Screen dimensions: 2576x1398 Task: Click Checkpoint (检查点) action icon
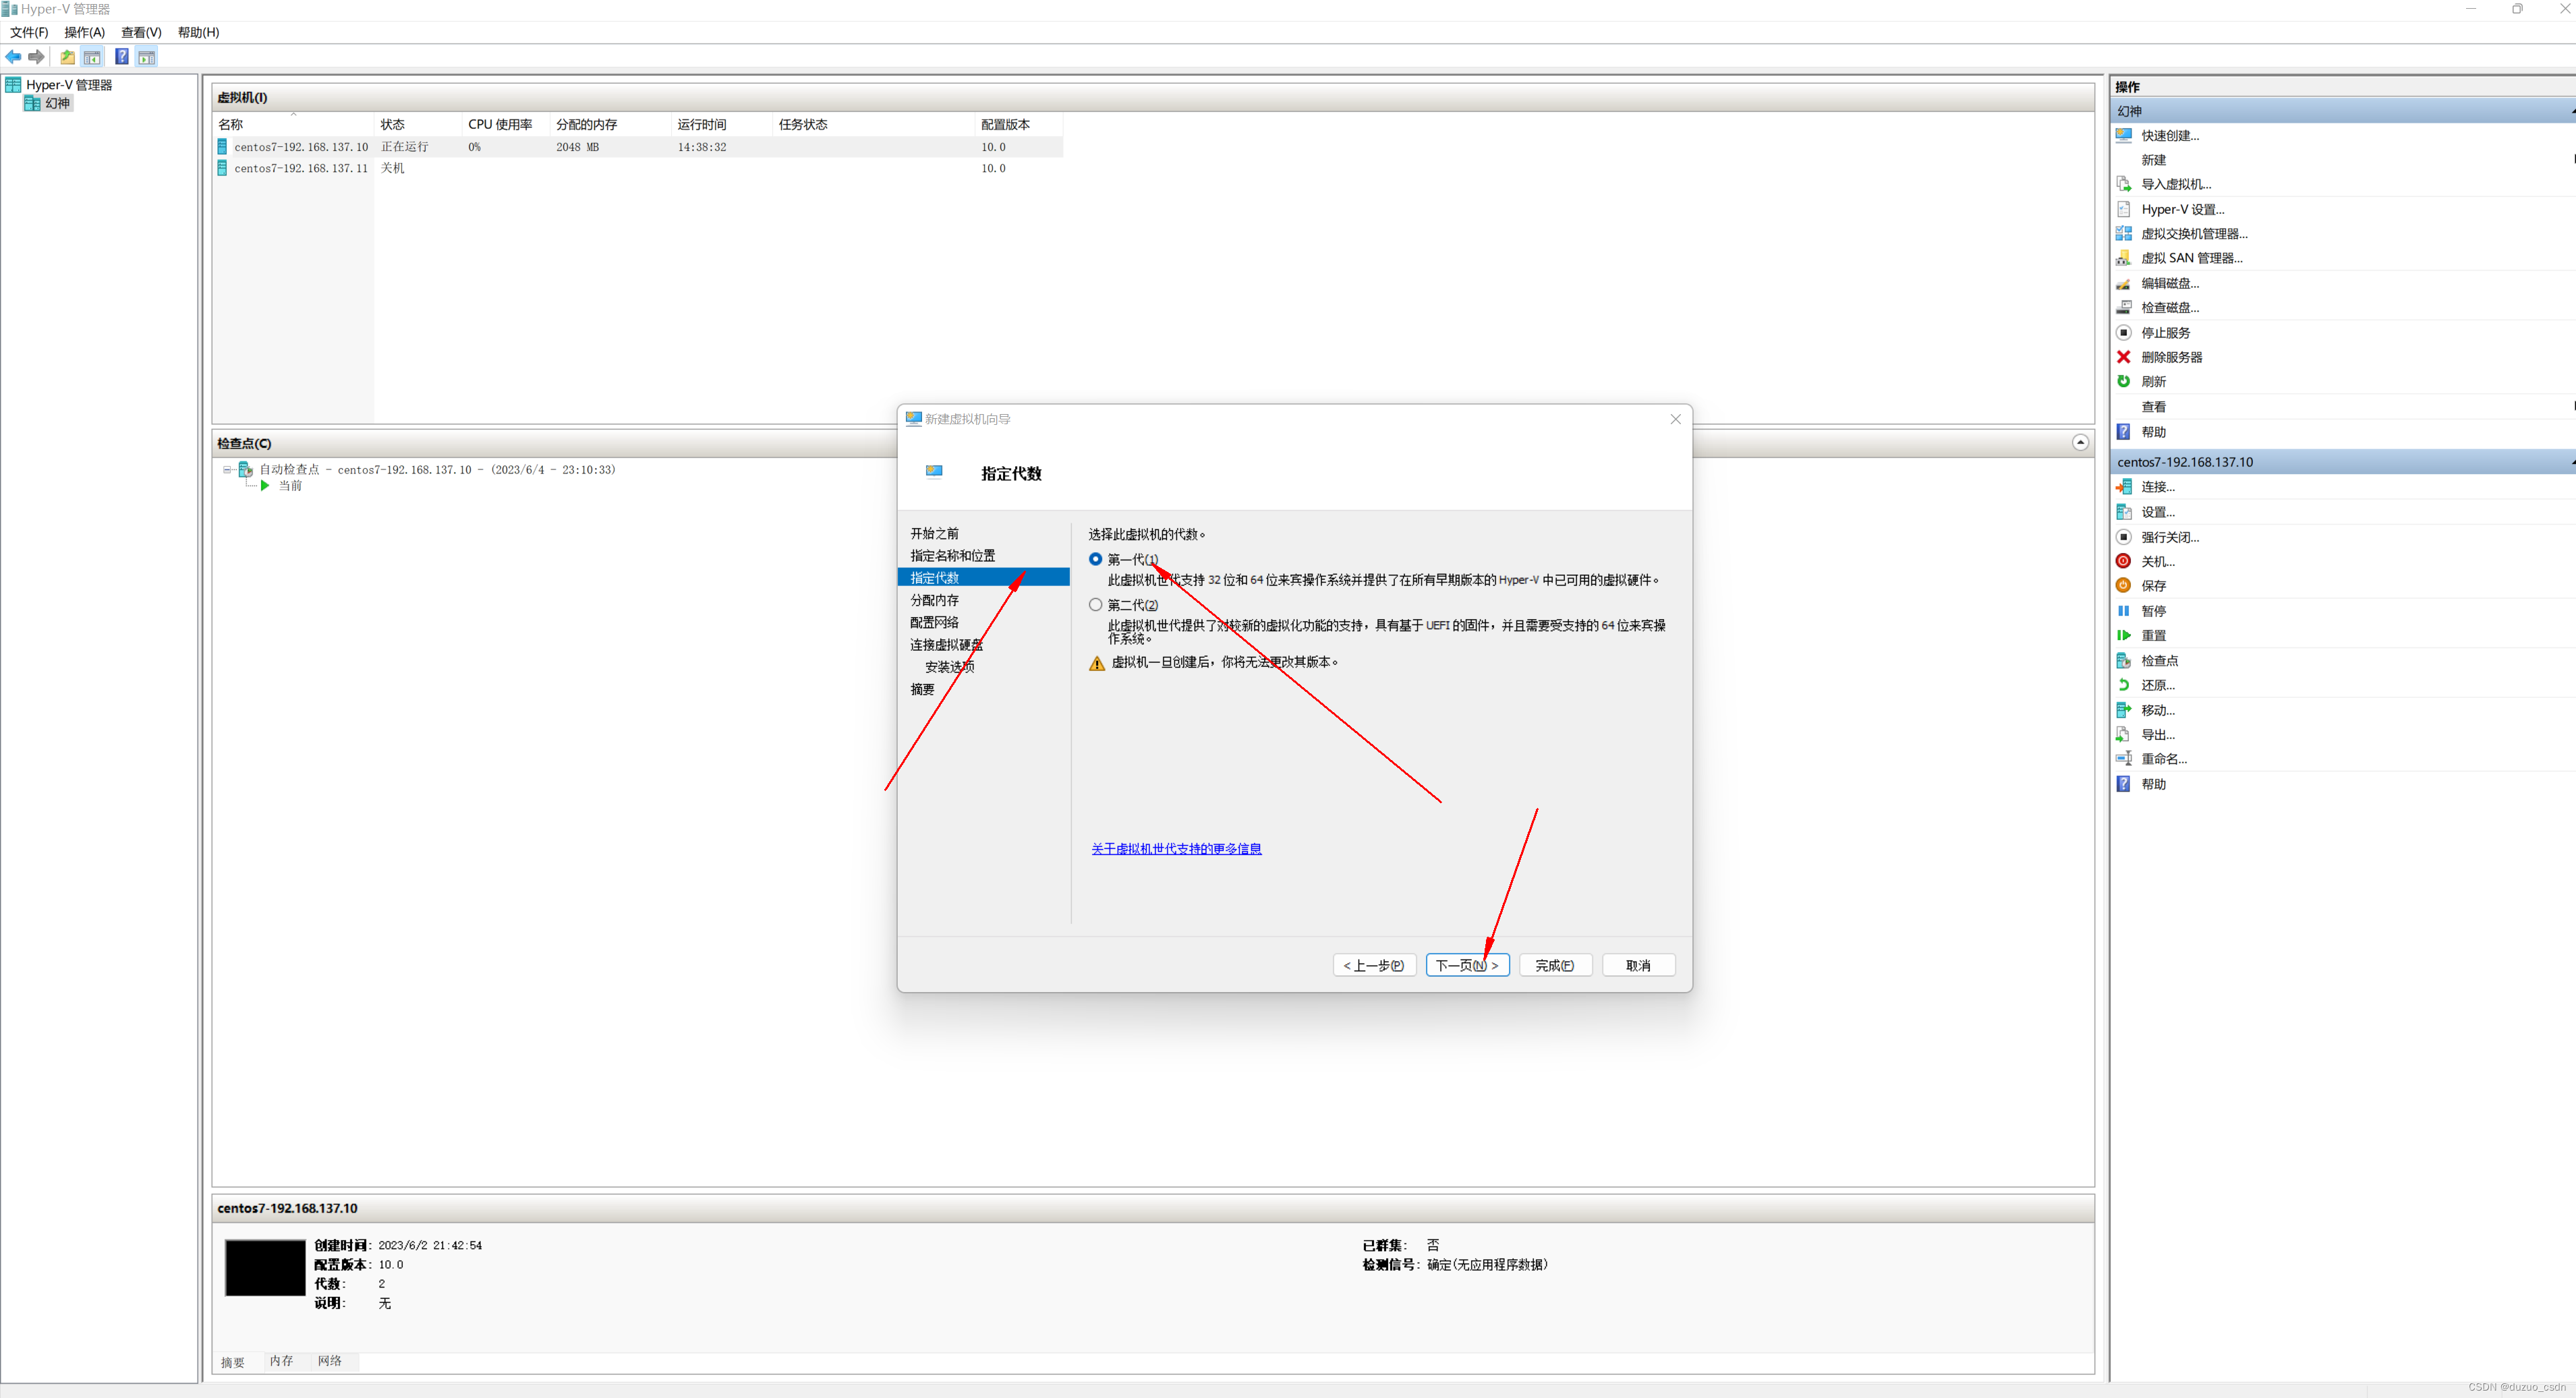2124,660
